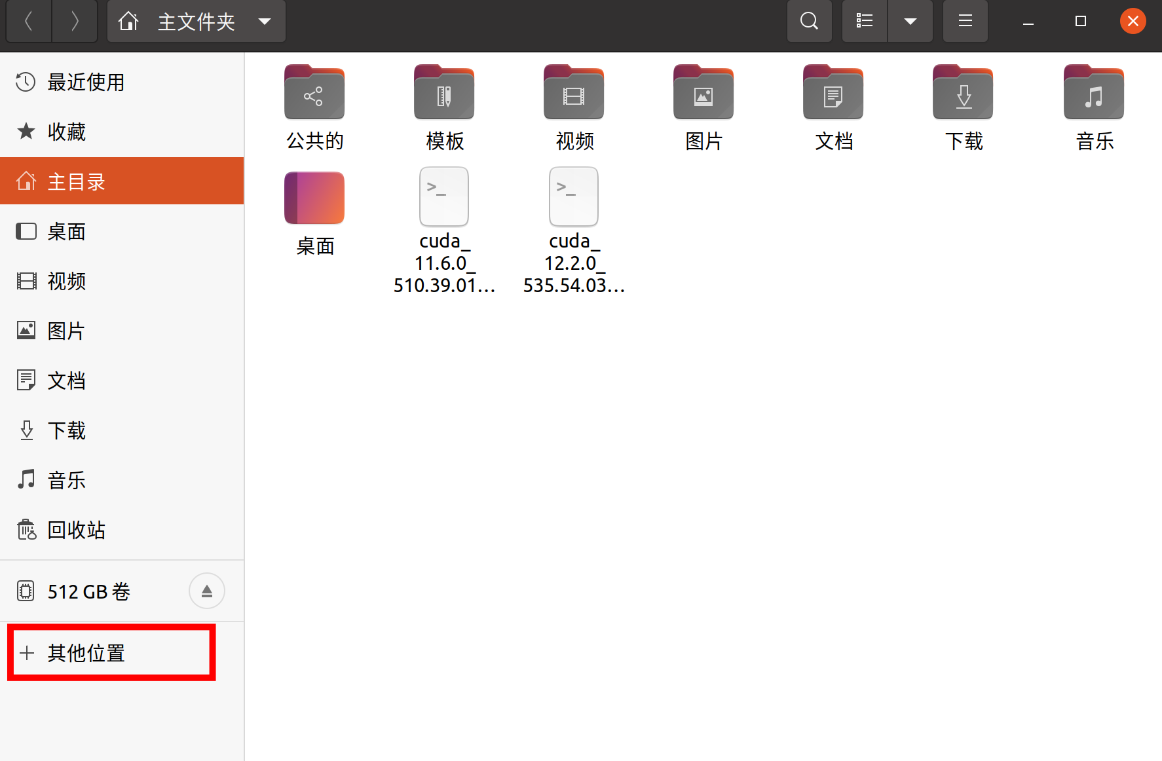Open 文档 in the sidebar

(x=122, y=381)
